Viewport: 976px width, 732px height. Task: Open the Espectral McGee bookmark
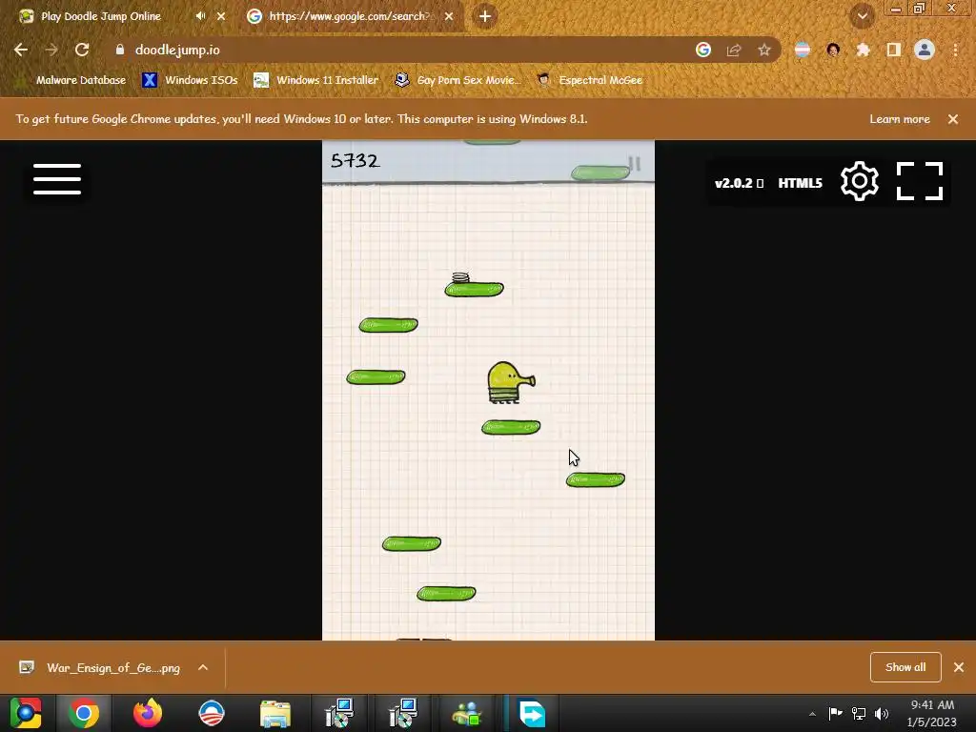[x=589, y=80]
